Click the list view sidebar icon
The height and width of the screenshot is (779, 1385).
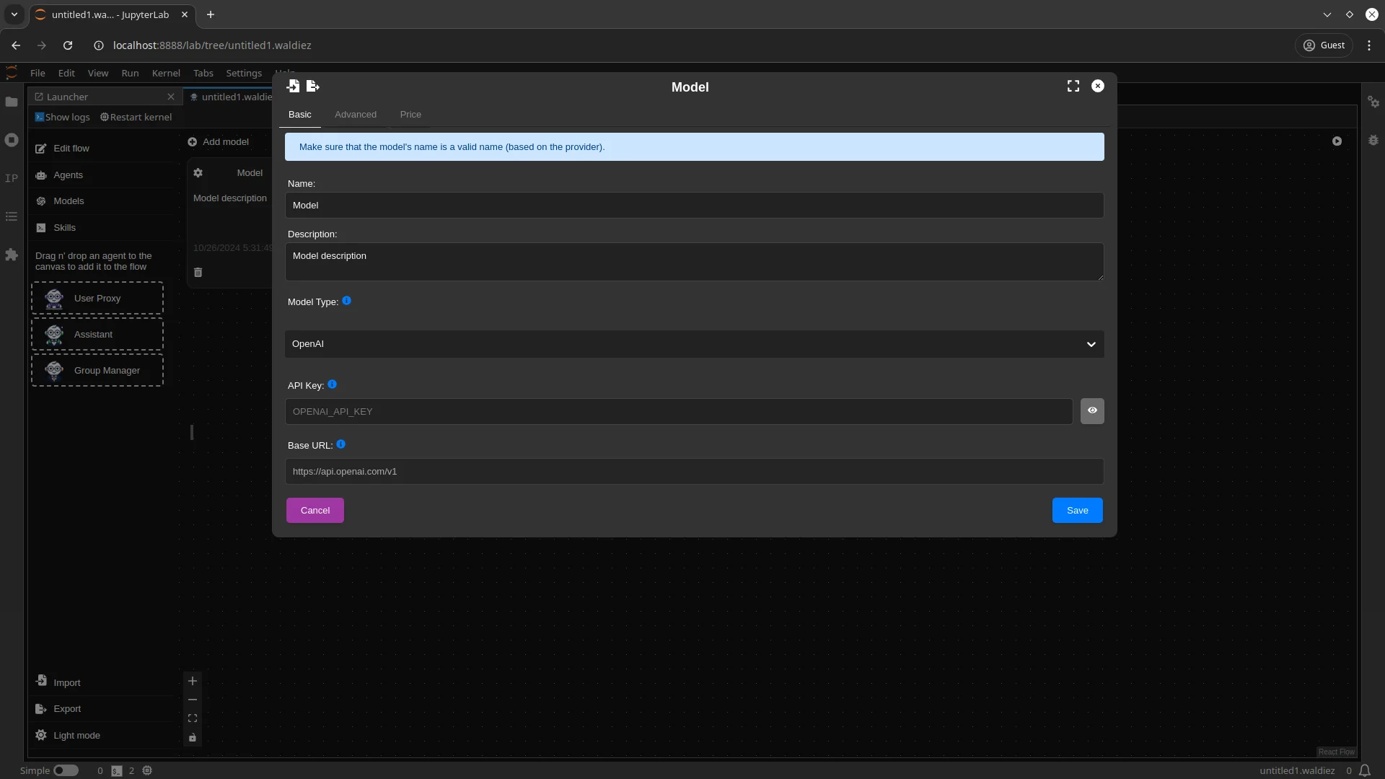pyautogui.click(x=12, y=216)
